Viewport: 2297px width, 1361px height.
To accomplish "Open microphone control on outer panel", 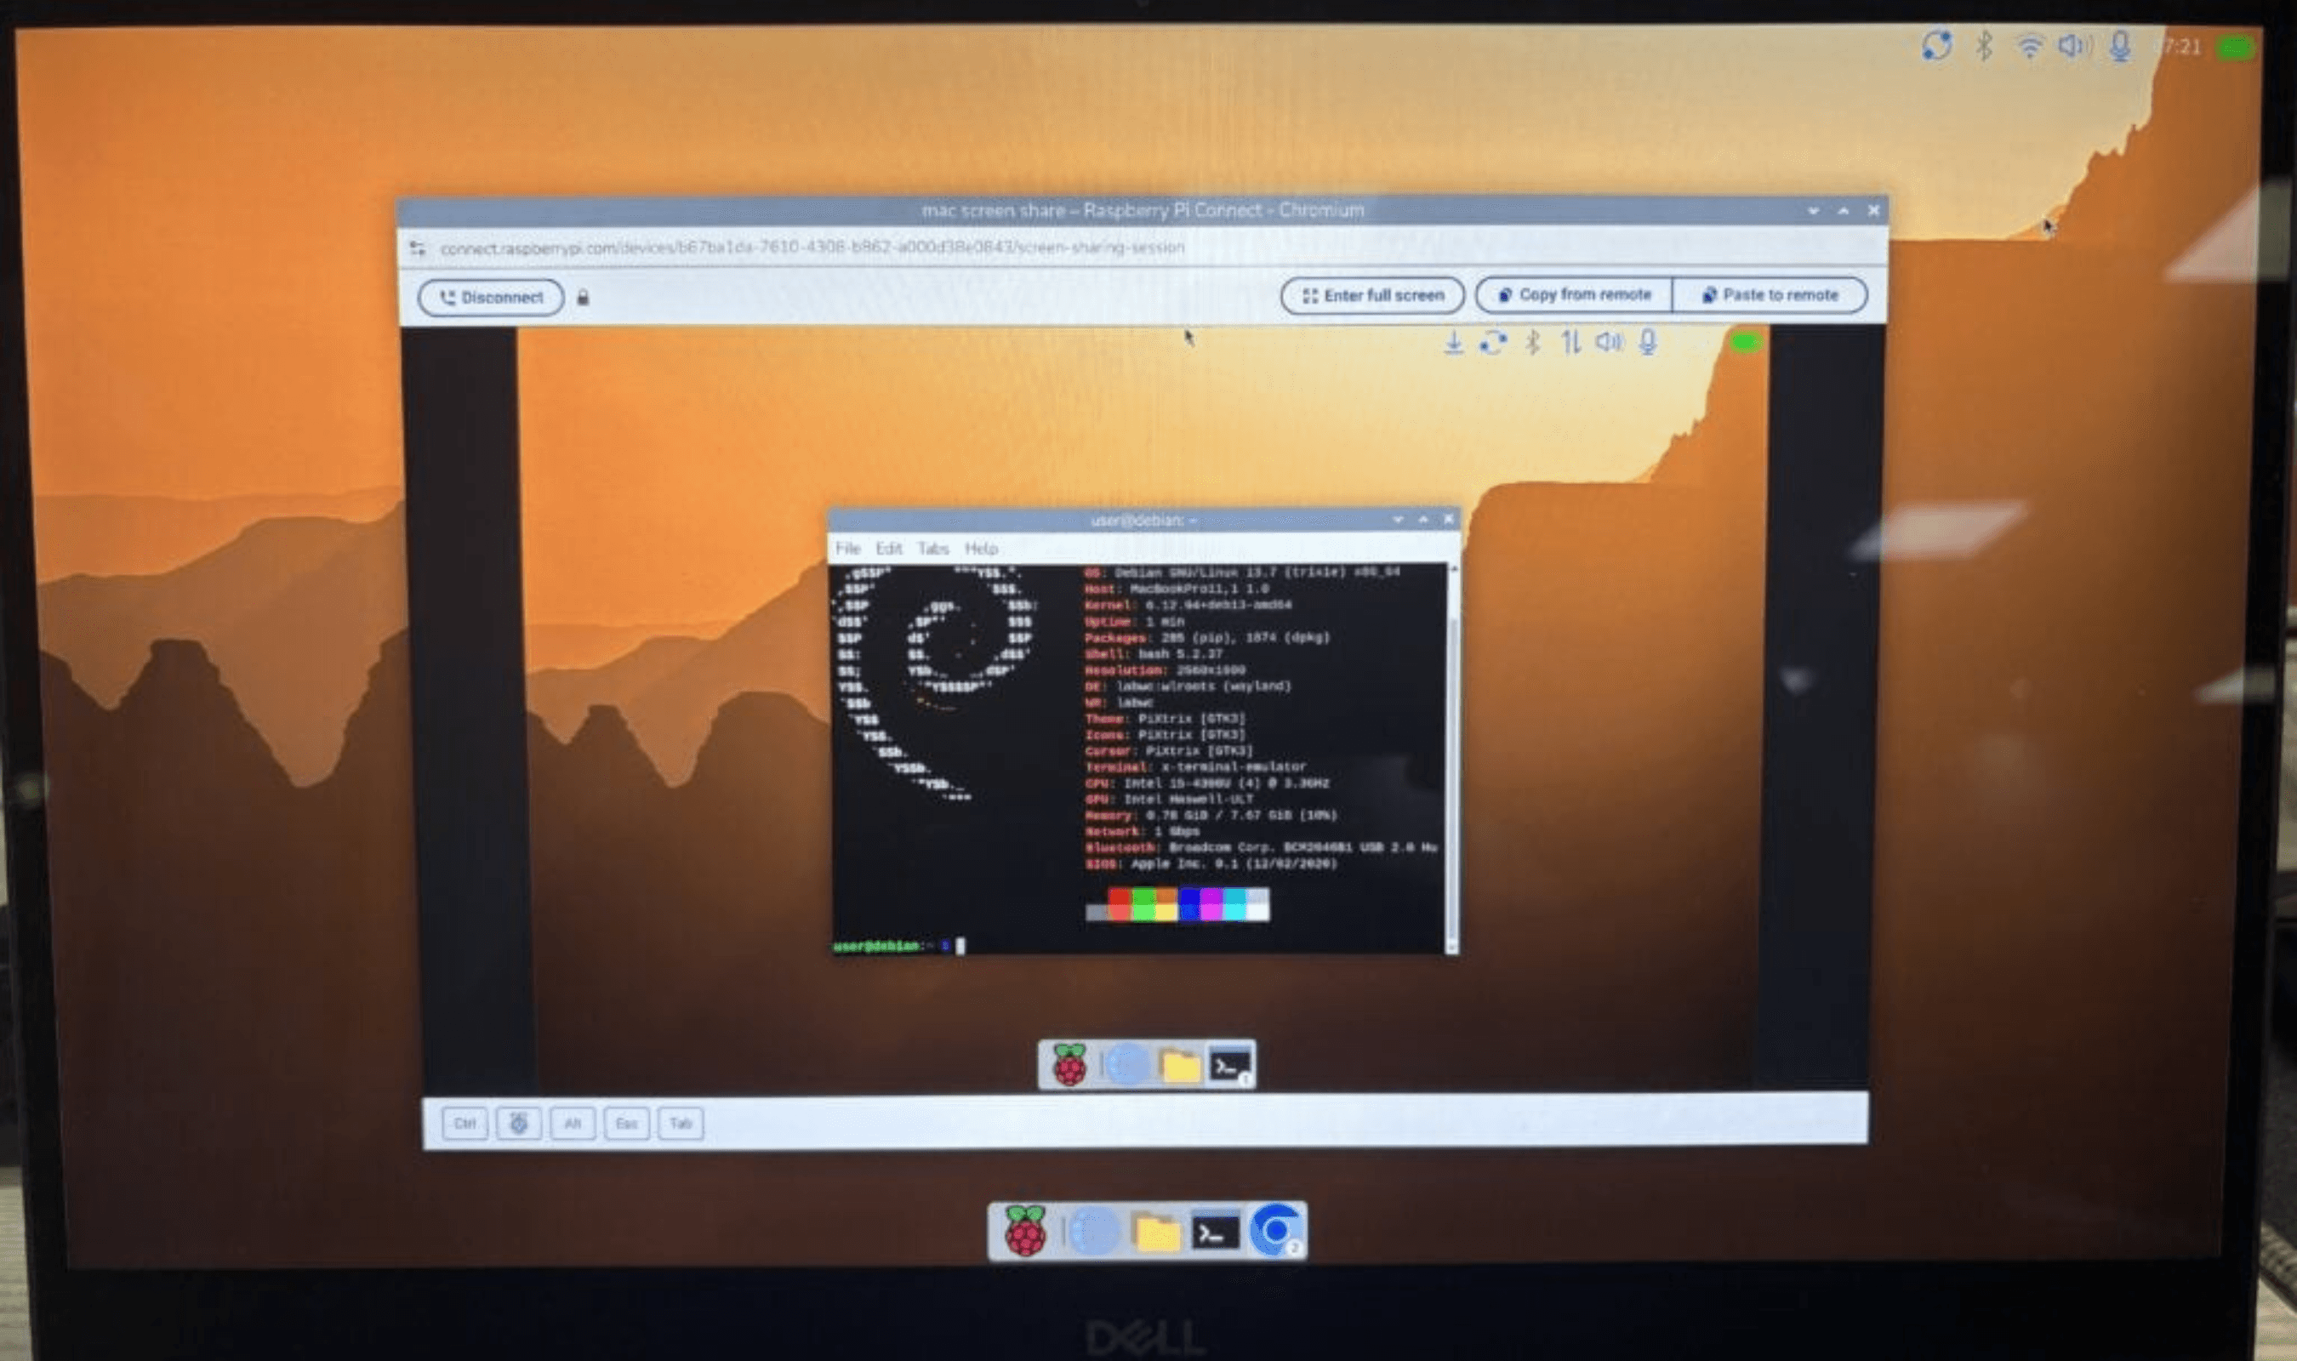I will click(2120, 46).
